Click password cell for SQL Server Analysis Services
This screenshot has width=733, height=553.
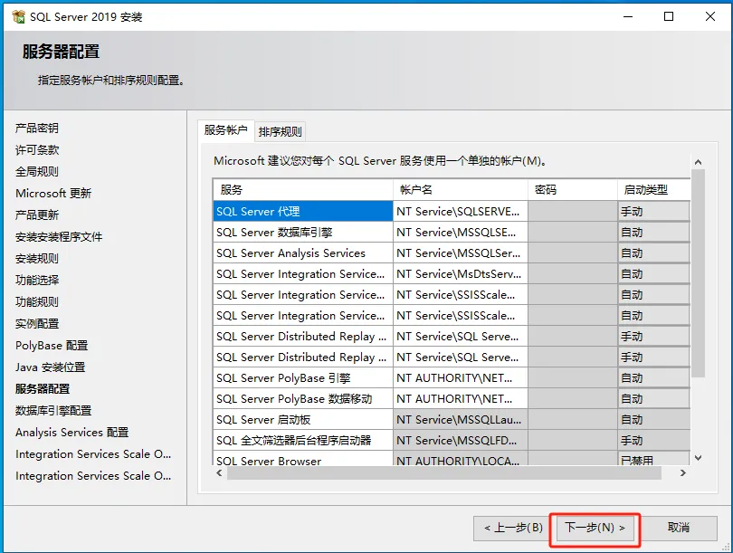click(x=573, y=253)
